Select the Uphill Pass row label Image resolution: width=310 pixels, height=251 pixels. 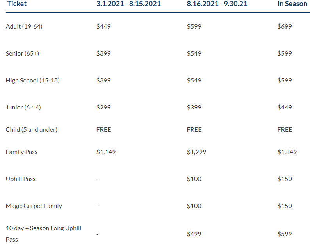(x=21, y=179)
